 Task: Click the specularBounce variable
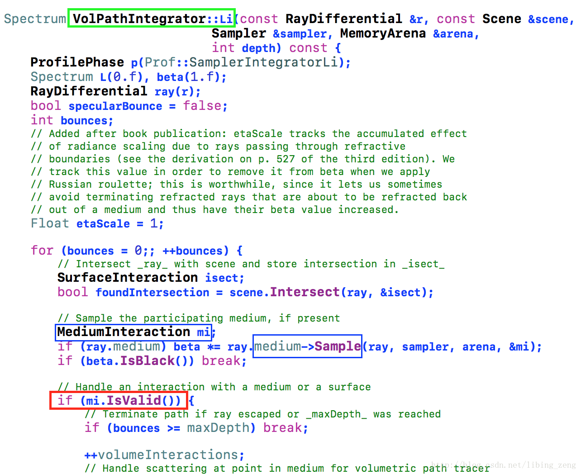click(115, 106)
